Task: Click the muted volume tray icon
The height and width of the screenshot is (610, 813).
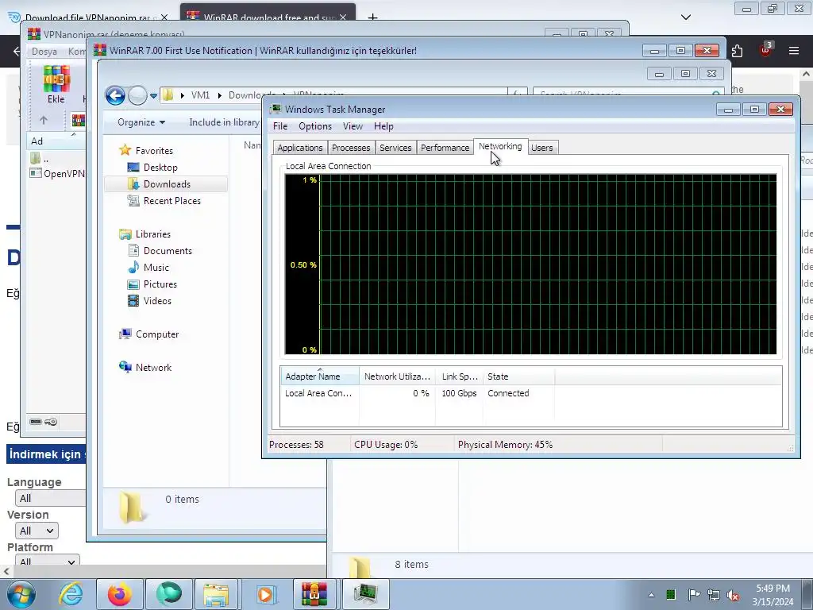Action: (x=733, y=595)
